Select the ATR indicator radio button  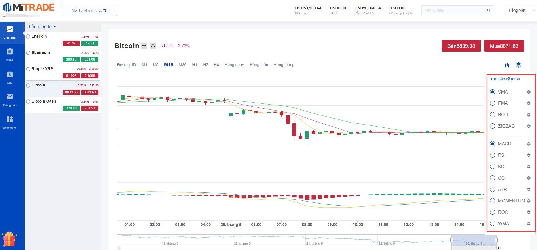[493, 189]
